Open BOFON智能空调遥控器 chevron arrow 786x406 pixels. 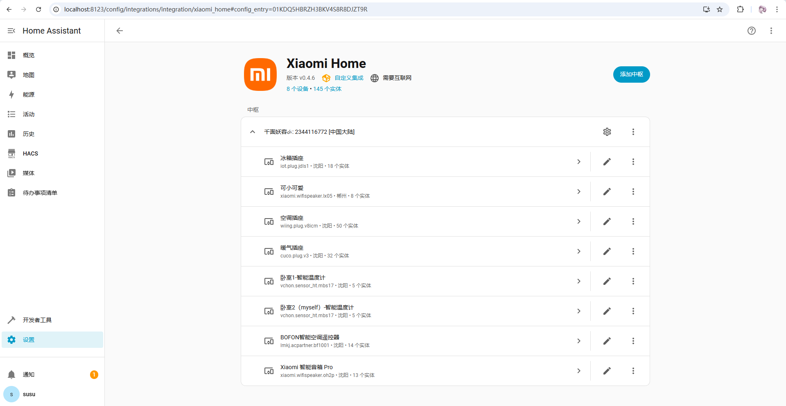(578, 341)
